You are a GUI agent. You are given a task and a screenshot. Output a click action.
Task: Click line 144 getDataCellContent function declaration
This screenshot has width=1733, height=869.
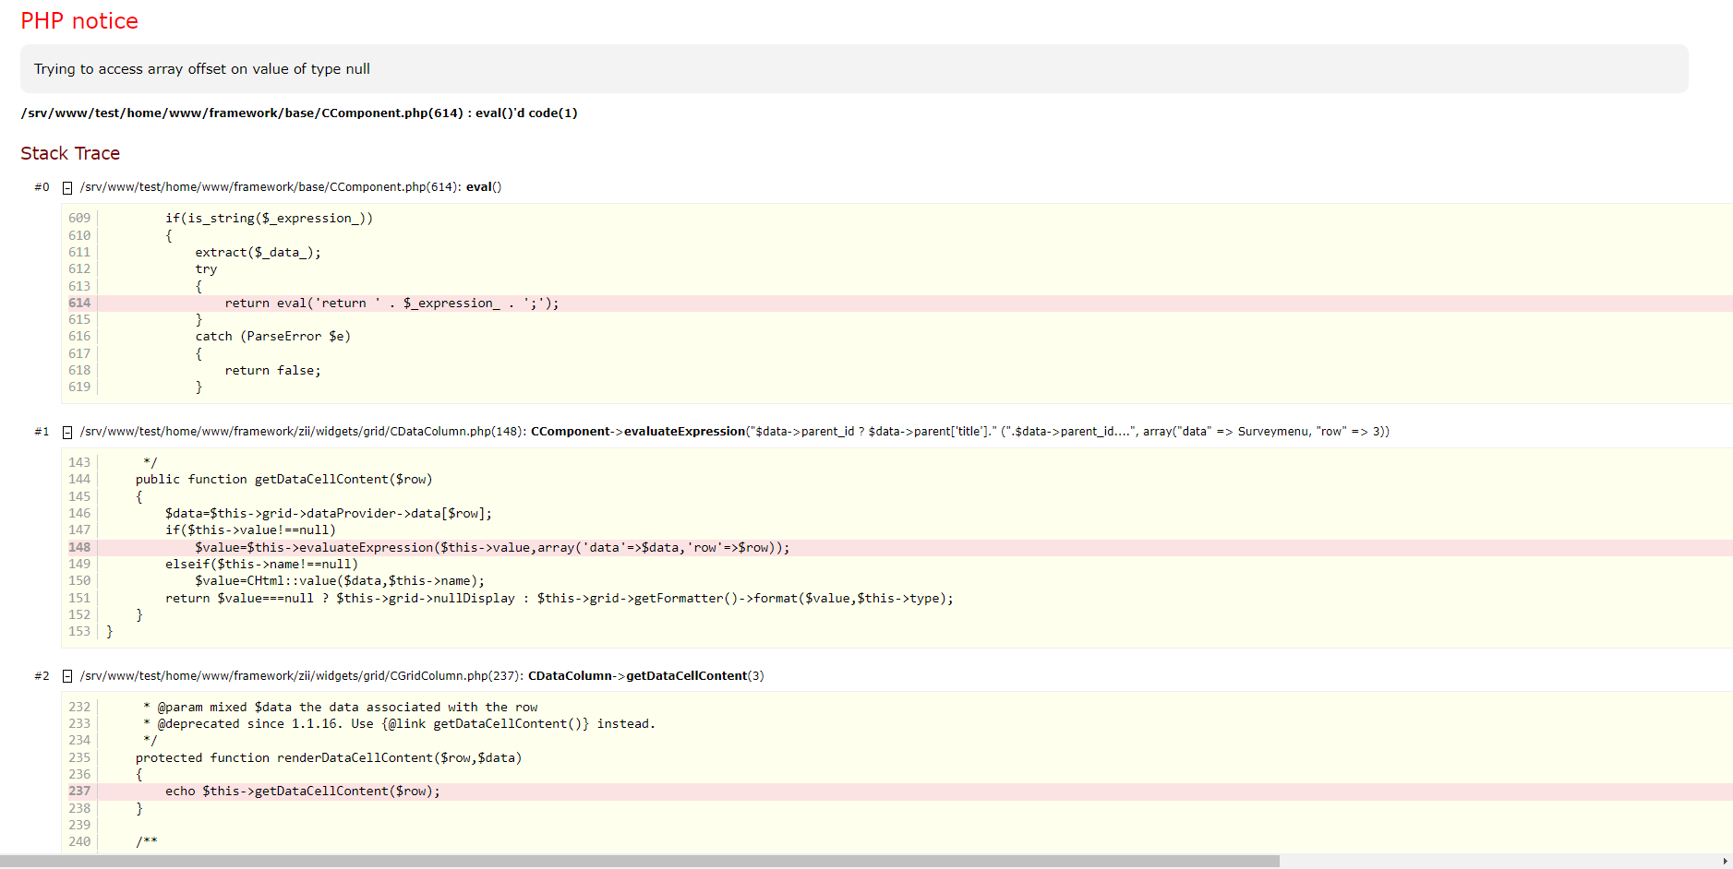pos(283,480)
